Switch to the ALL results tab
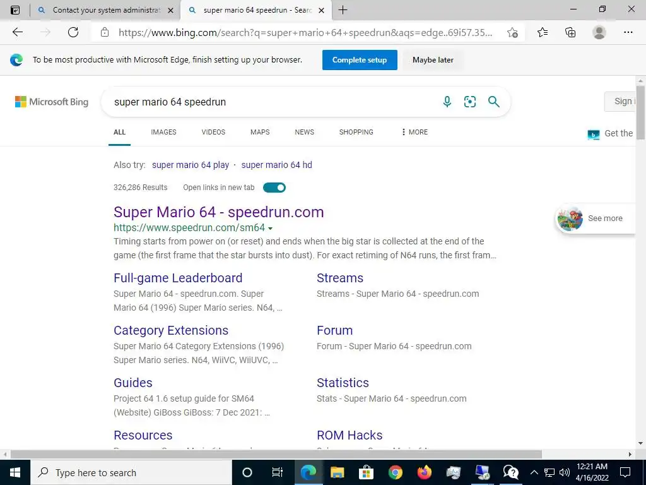This screenshot has width=646, height=485. click(119, 132)
